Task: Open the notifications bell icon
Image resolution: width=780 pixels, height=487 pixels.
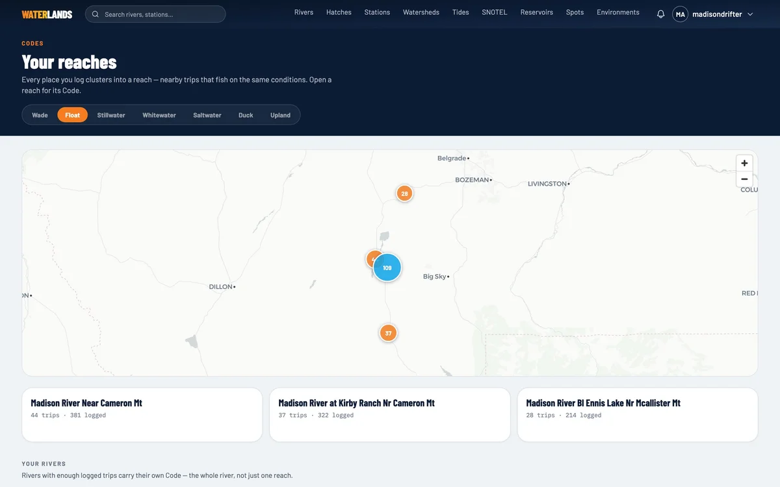Action: click(660, 14)
